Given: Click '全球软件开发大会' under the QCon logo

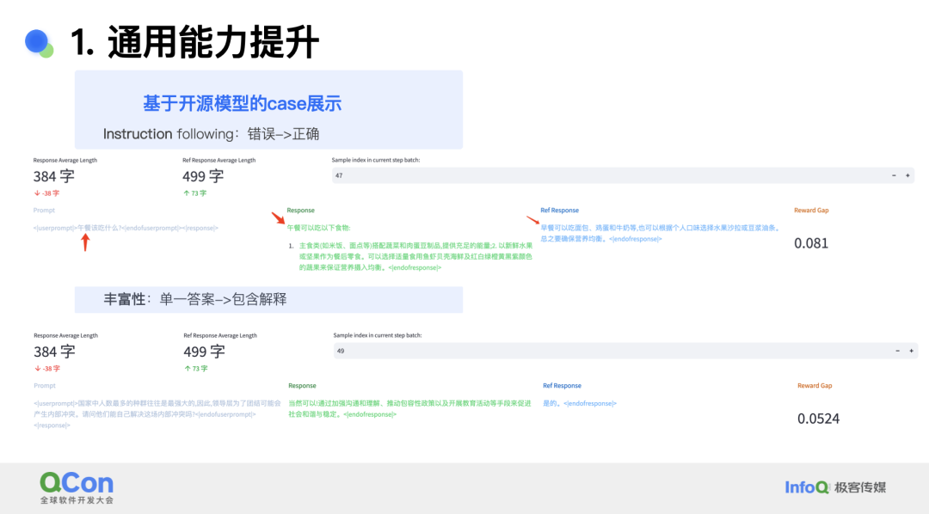Looking at the screenshot, I should pos(77,500).
